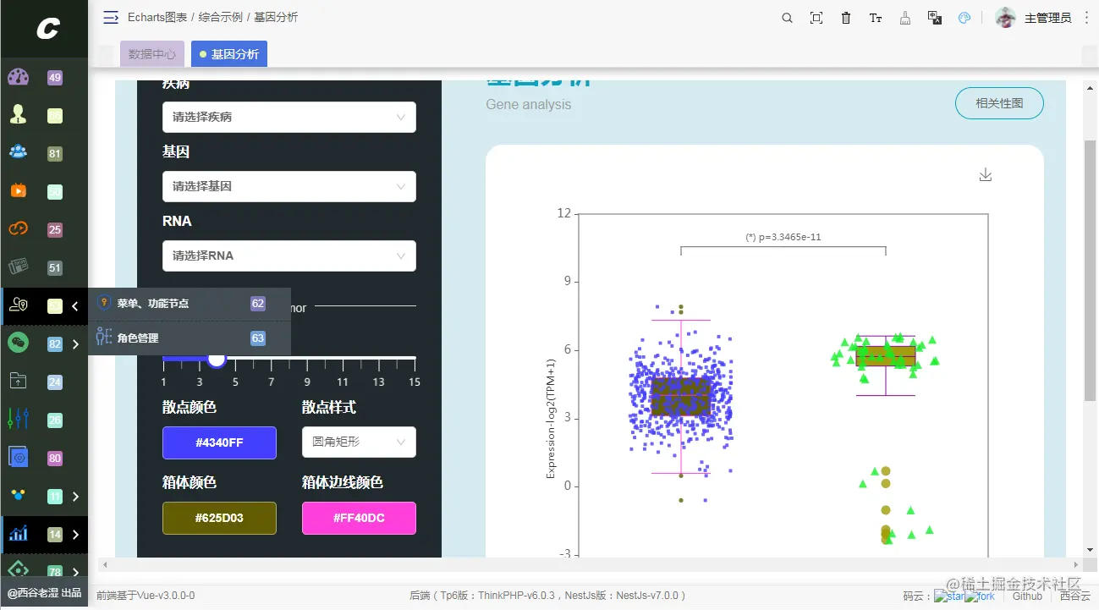
Task: Click the Gene analysis subtitle
Action: click(529, 104)
